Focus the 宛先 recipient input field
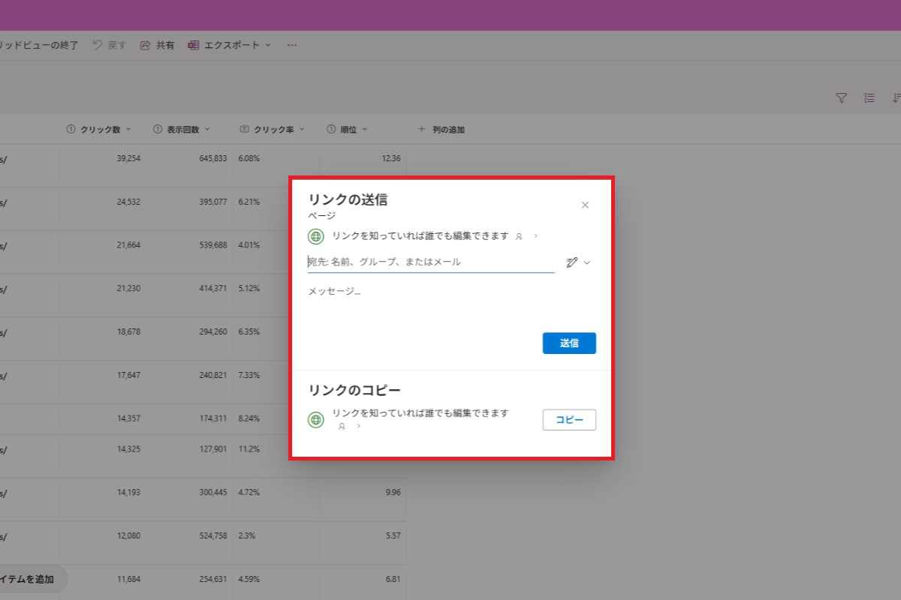 click(x=431, y=262)
